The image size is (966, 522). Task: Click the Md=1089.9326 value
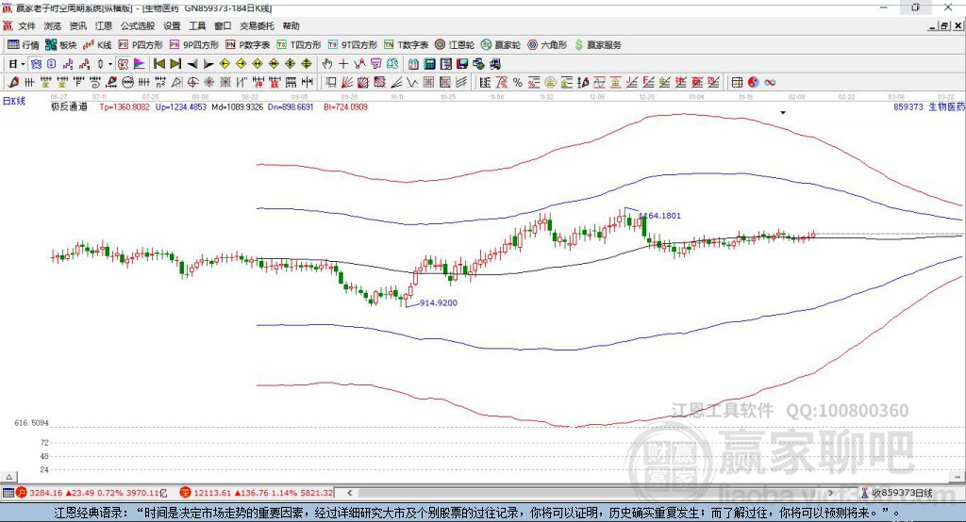pyautogui.click(x=237, y=107)
